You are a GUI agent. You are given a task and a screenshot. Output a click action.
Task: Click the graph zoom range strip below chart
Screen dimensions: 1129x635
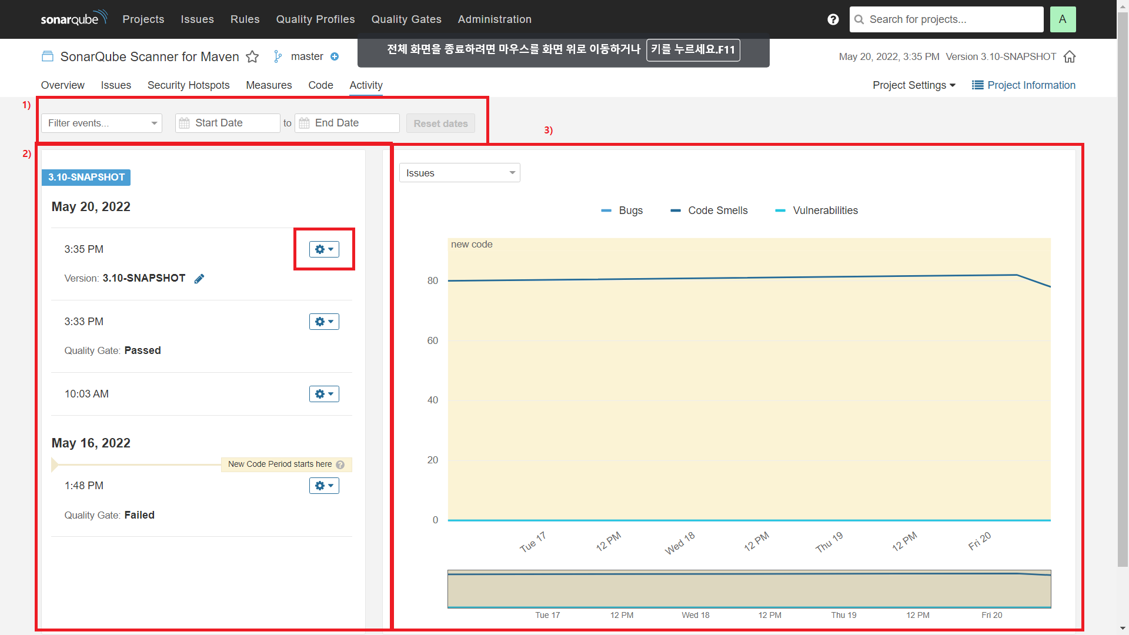pyautogui.click(x=749, y=589)
